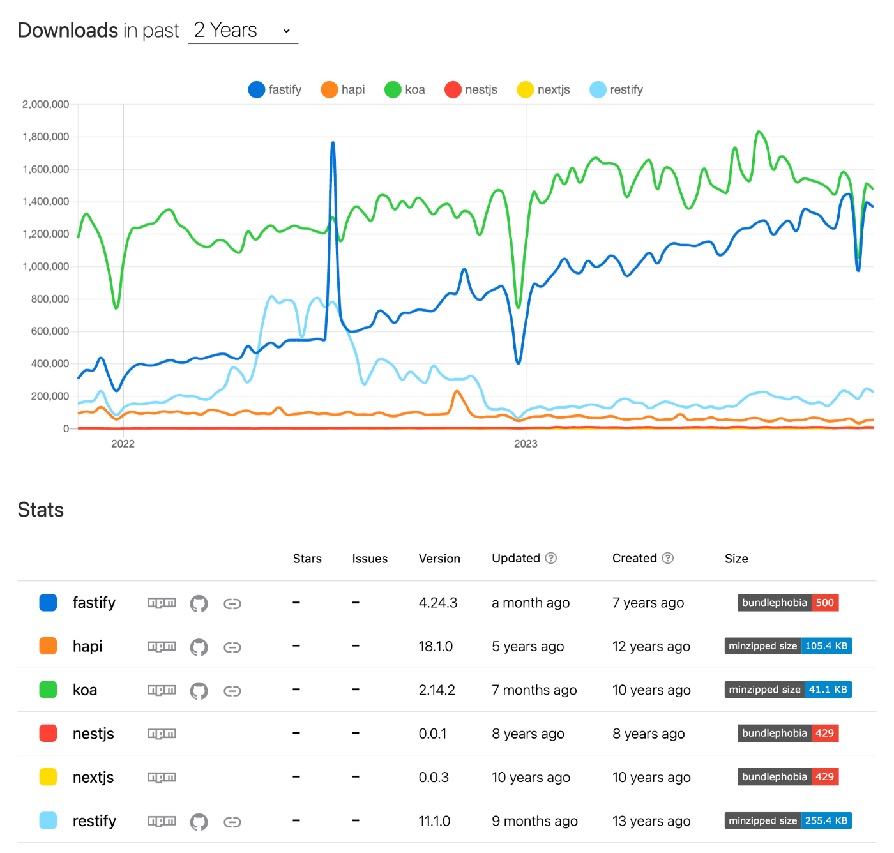Click the 2022 label on the chart axis
894x853 pixels.
click(x=123, y=444)
